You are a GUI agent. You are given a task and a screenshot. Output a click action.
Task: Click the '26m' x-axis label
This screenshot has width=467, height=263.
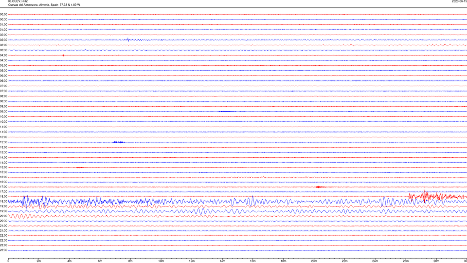click(406, 261)
